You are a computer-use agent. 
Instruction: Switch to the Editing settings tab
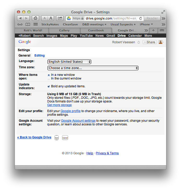click(x=40, y=56)
